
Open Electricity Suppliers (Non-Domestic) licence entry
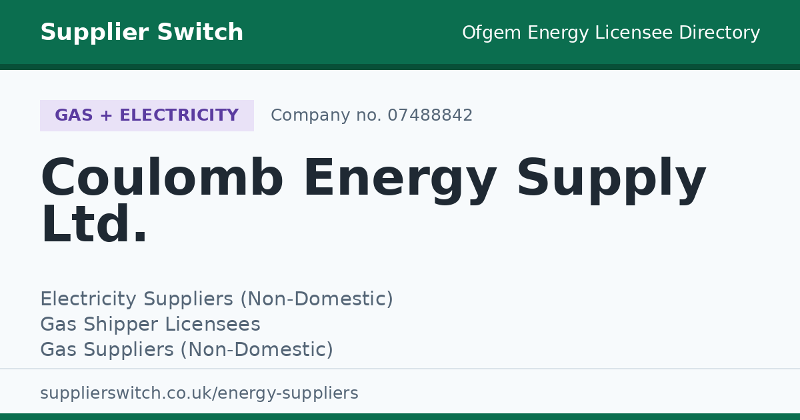pyautogui.click(x=217, y=299)
